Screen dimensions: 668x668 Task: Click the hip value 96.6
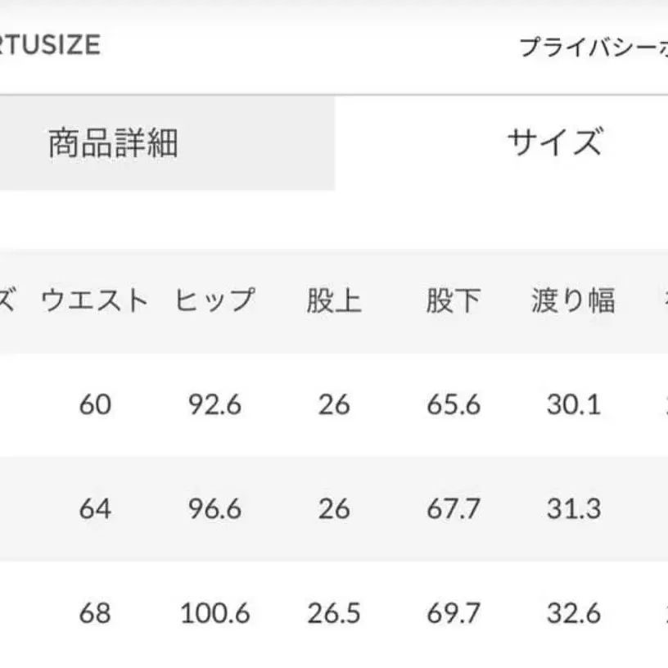pos(214,508)
